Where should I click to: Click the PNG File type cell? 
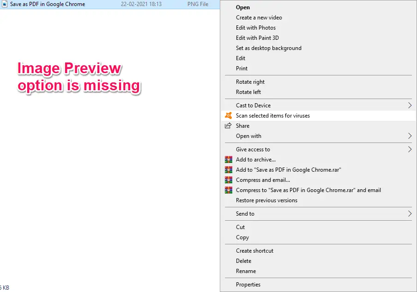[198, 4]
